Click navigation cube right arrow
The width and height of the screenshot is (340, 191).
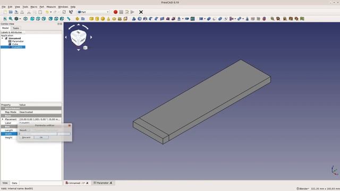(x=91, y=37)
